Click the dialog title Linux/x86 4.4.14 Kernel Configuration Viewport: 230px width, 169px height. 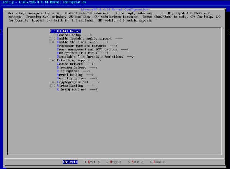(115, 9)
